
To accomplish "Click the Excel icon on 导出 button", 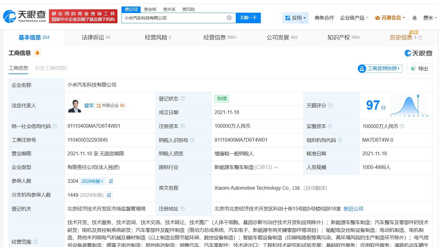I will (x=413, y=68).
